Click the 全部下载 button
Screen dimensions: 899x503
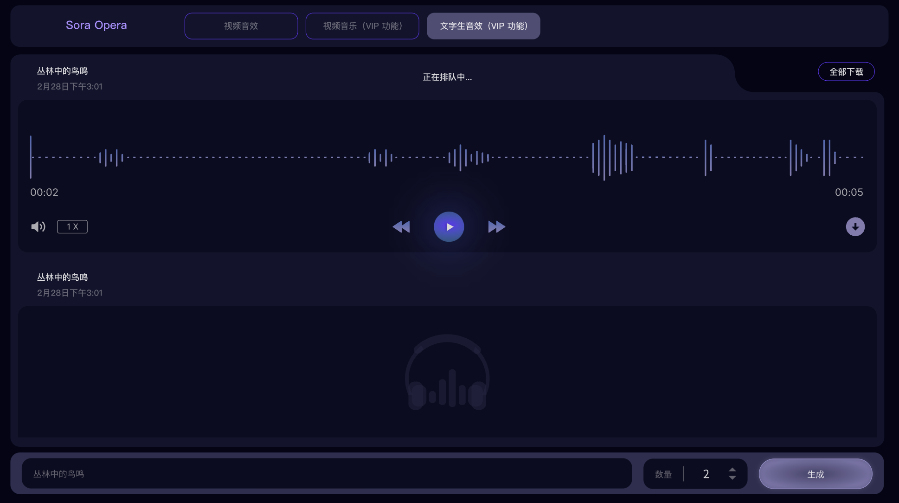(x=846, y=71)
